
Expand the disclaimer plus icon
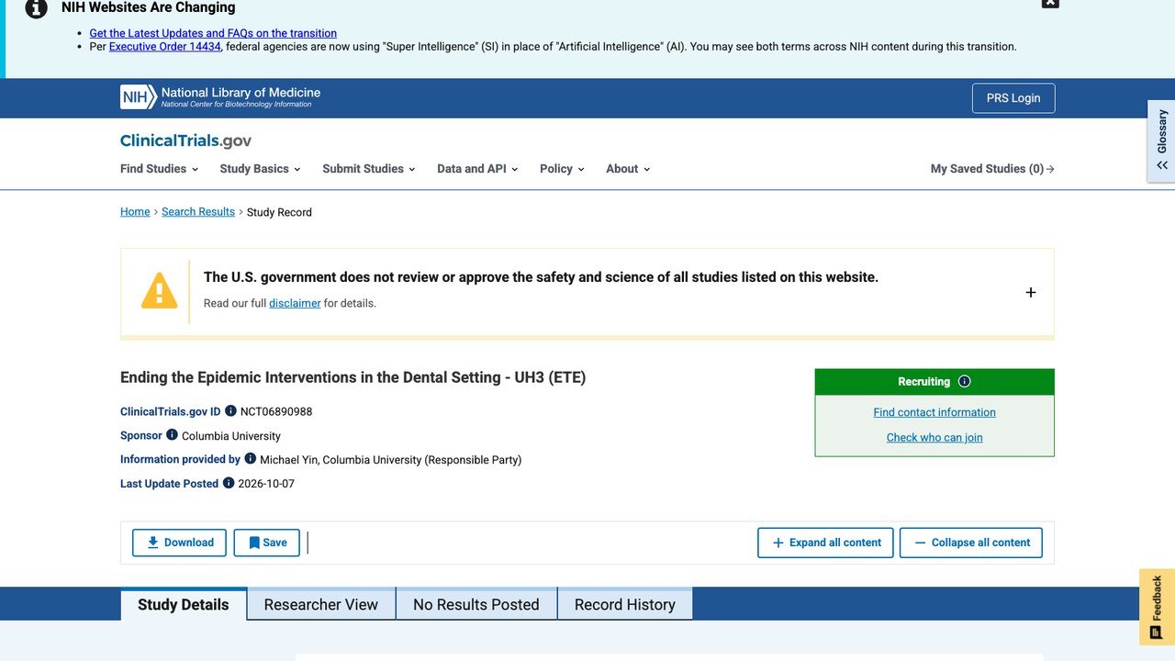(x=1031, y=292)
